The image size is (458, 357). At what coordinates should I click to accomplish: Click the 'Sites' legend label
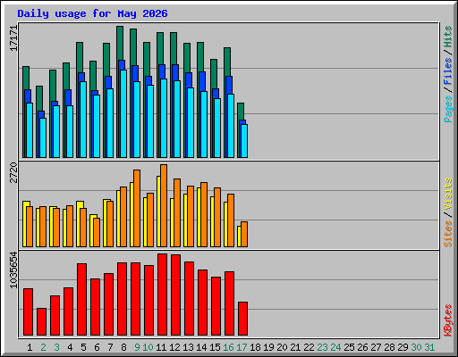click(448, 234)
